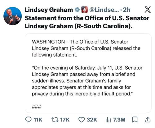Click the ### end marker in the statement
This screenshot has width=155, height=128.
point(36,107)
